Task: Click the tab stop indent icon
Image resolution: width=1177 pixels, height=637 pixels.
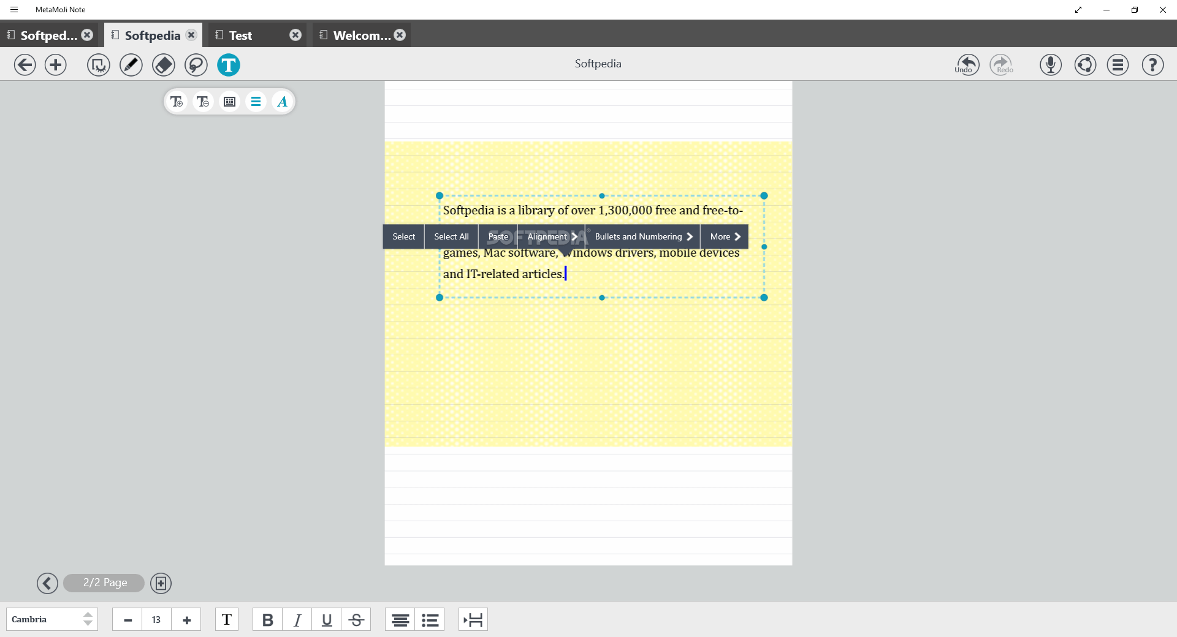Action: [473, 620]
